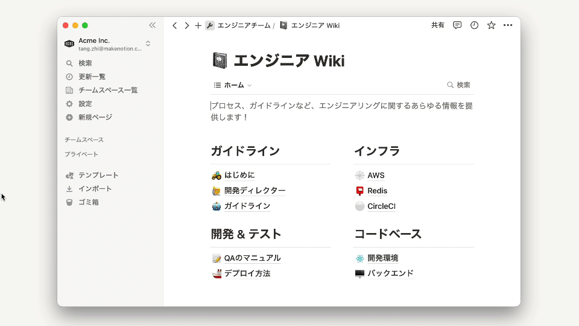Click the monitor icon beside バックエンド
This screenshot has width=579, height=326.
[359, 273]
